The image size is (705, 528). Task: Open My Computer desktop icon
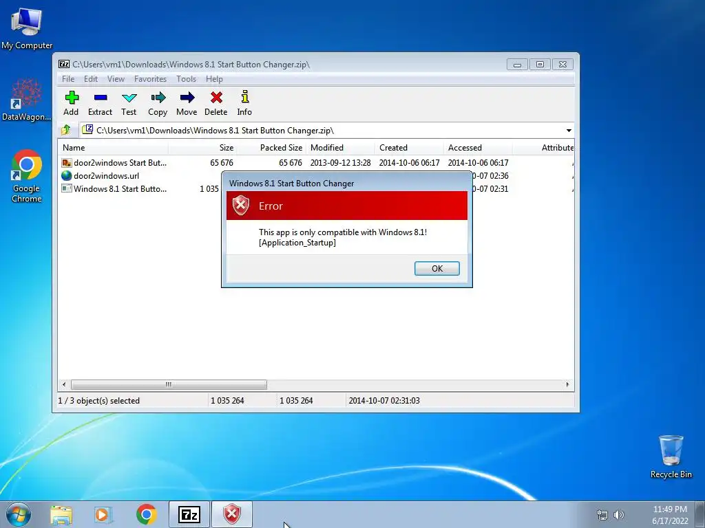click(x=27, y=28)
